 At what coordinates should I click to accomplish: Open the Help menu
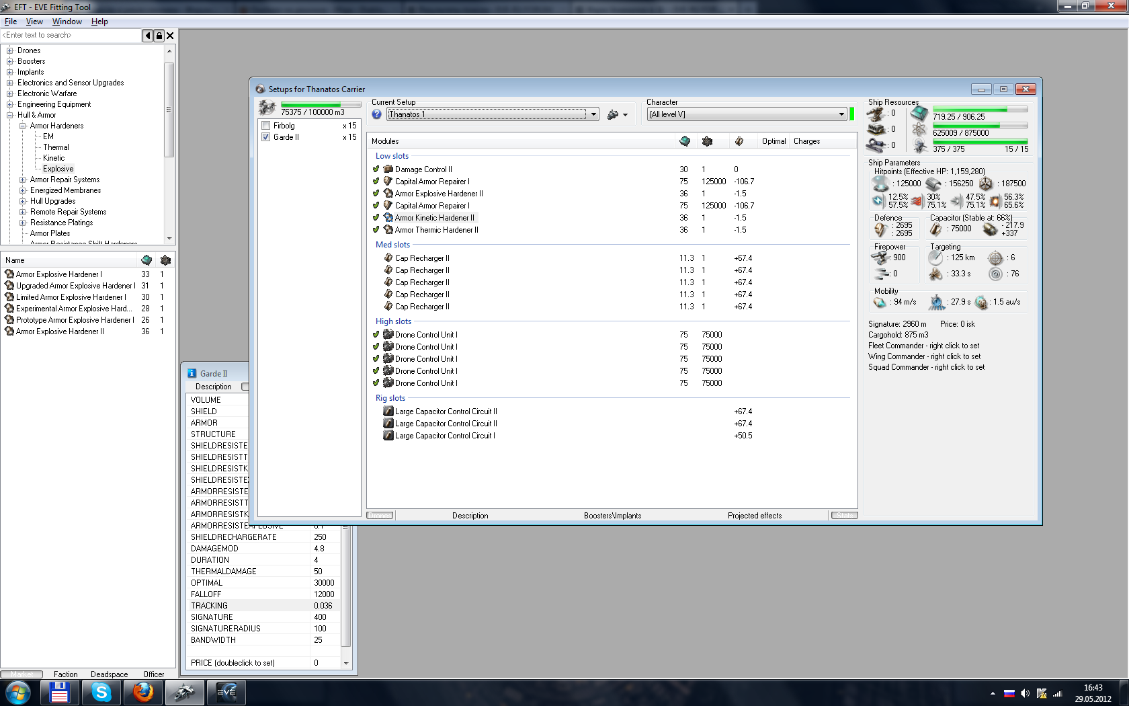pyautogui.click(x=99, y=22)
